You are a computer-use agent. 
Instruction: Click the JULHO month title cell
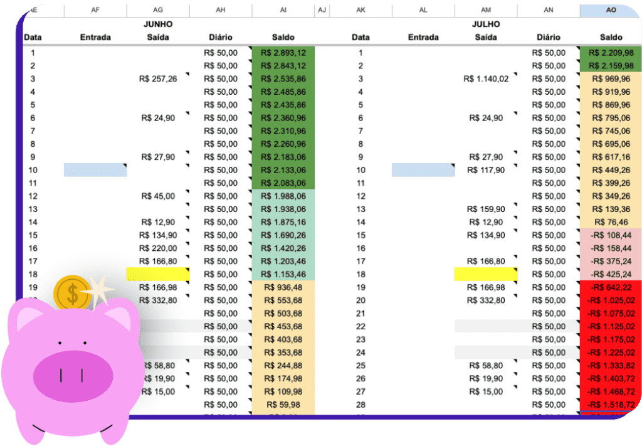click(486, 24)
